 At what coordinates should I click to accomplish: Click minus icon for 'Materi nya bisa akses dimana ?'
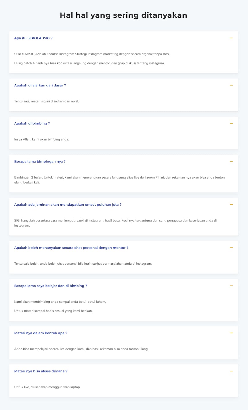[231, 371]
